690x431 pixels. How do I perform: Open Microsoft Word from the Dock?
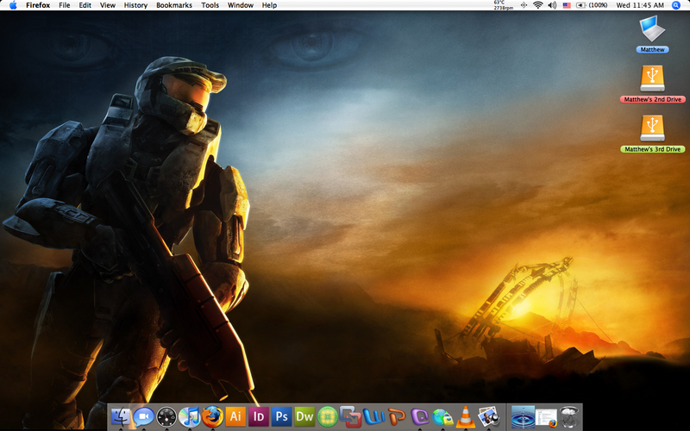[373, 416]
